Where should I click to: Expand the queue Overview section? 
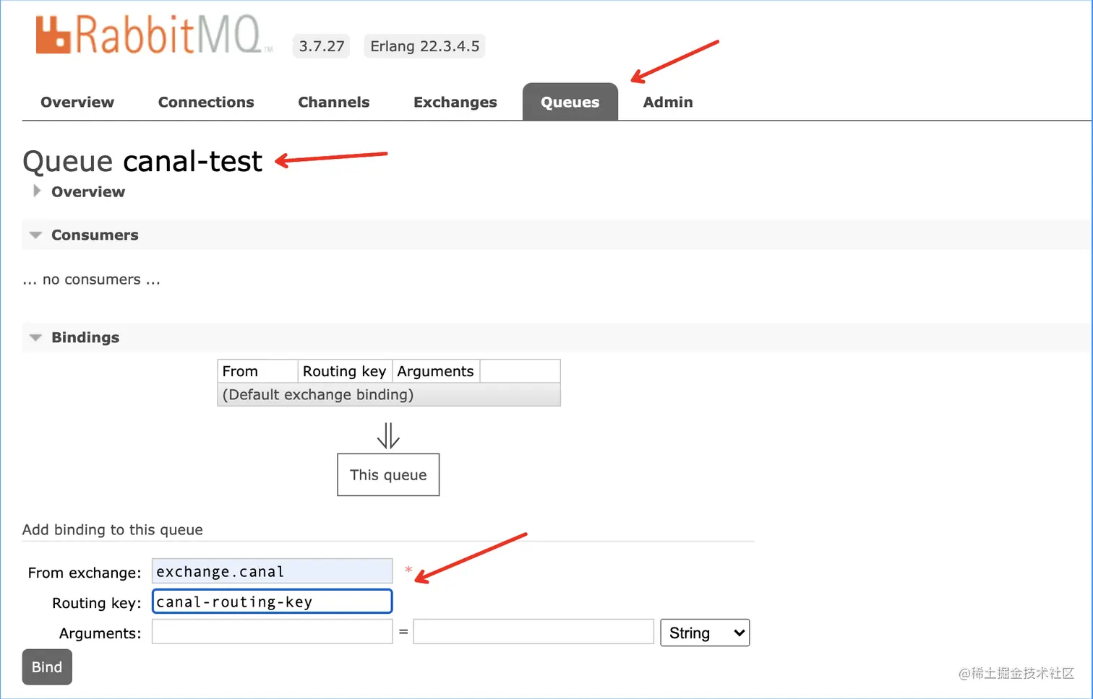coord(80,191)
